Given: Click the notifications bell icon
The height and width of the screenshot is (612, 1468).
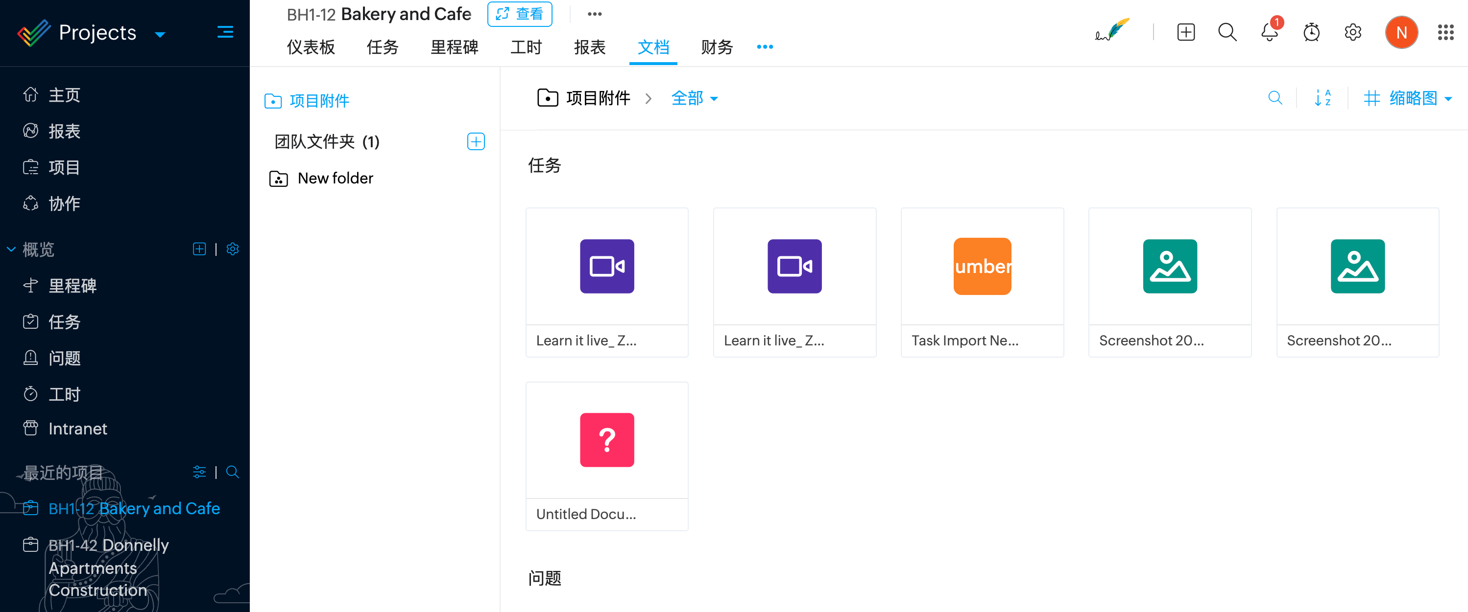Looking at the screenshot, I should coord(1269,32).
